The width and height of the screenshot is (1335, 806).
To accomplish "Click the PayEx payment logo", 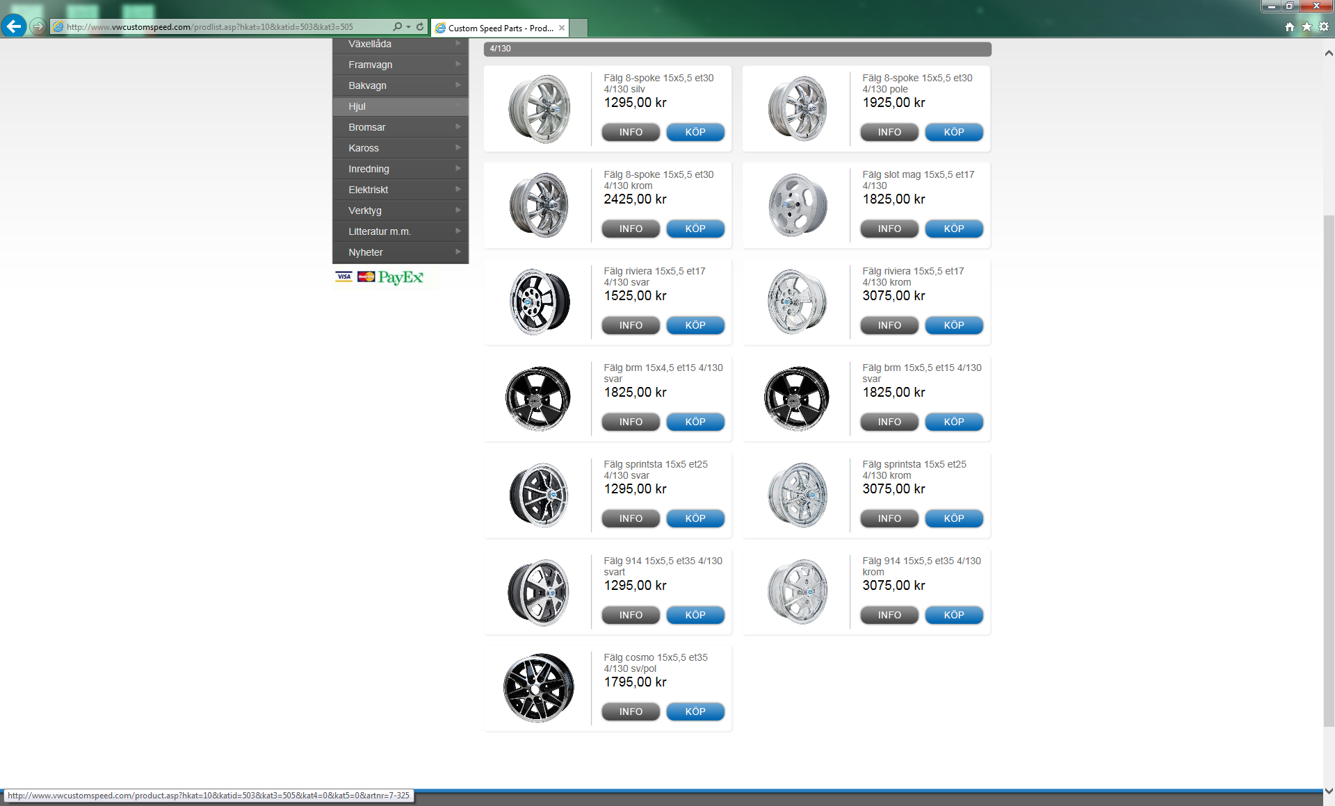I will click(x=400, y=277).
